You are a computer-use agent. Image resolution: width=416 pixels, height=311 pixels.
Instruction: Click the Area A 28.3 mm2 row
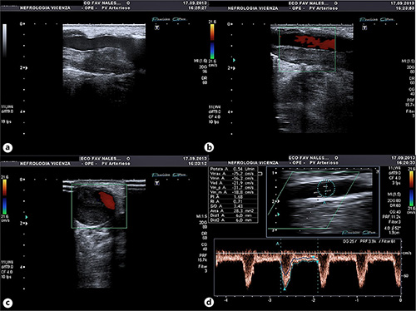[233, 211]
